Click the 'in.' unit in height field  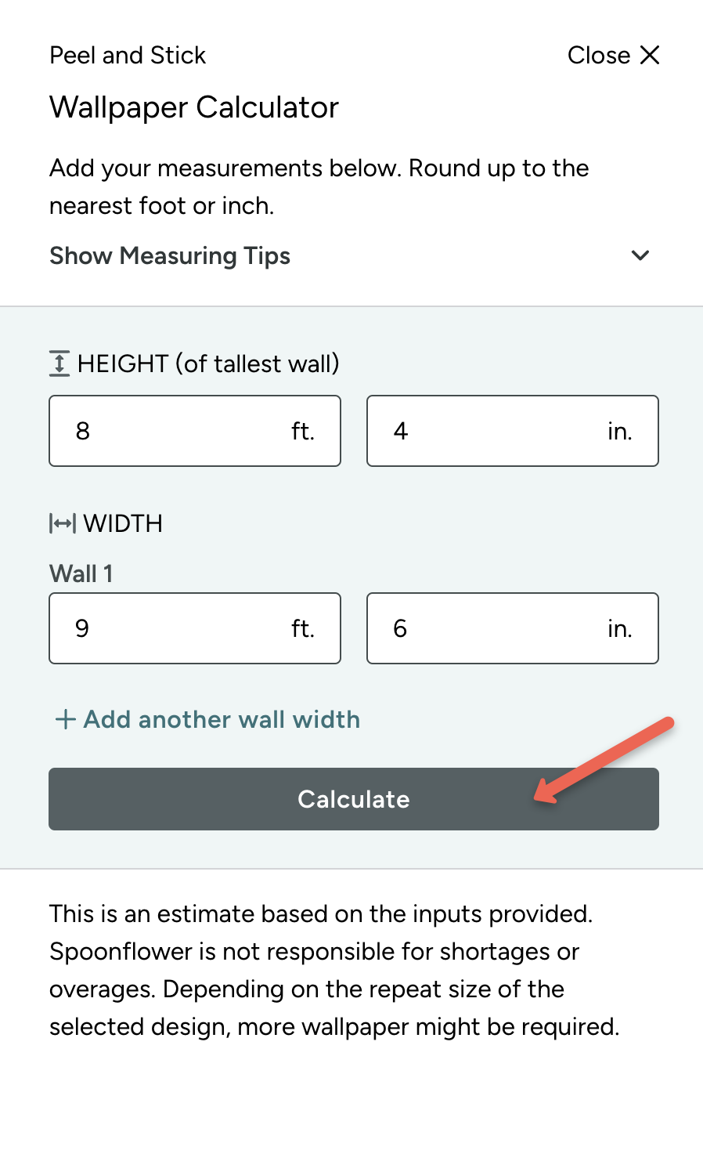click(x=620, y=431)
